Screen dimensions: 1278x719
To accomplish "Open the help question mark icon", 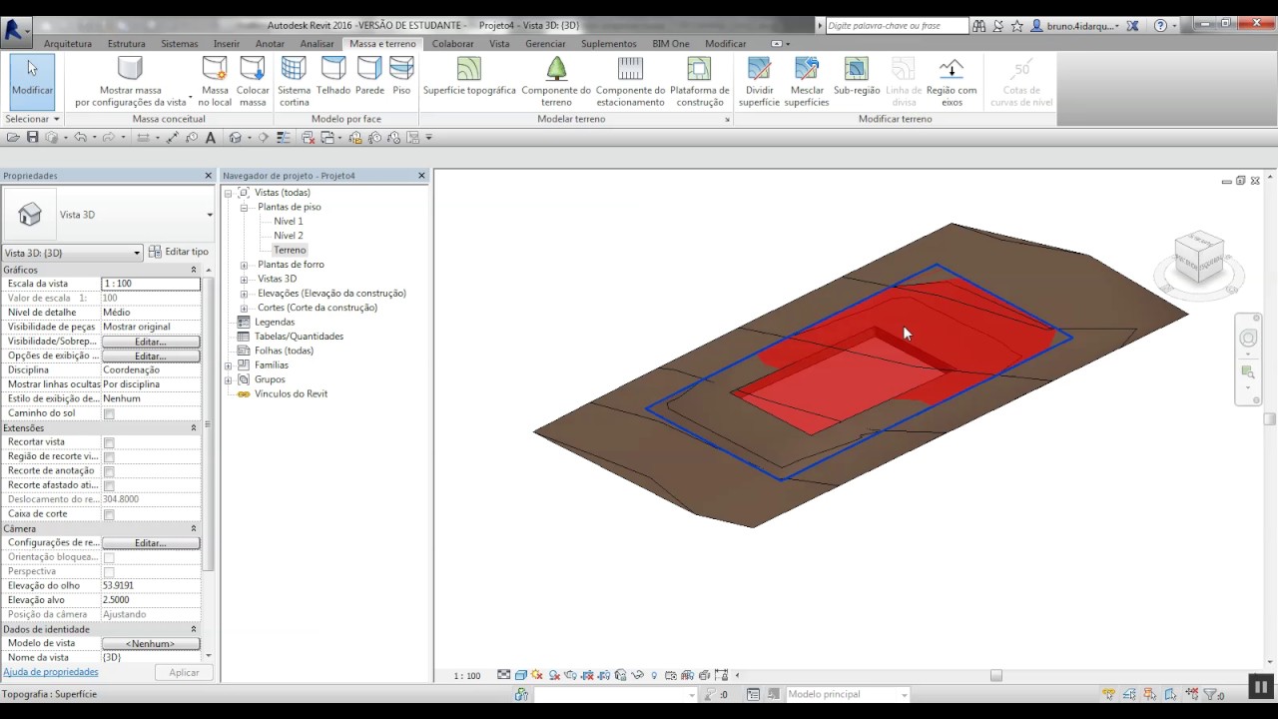I will 1160,26.
